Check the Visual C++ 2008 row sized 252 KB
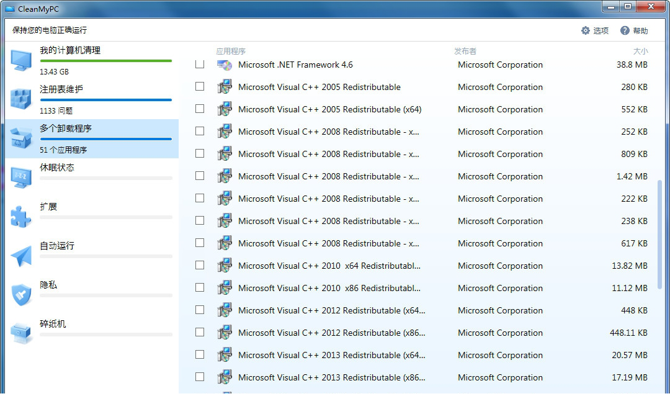 pyautogui.click(x=200, y=131)
